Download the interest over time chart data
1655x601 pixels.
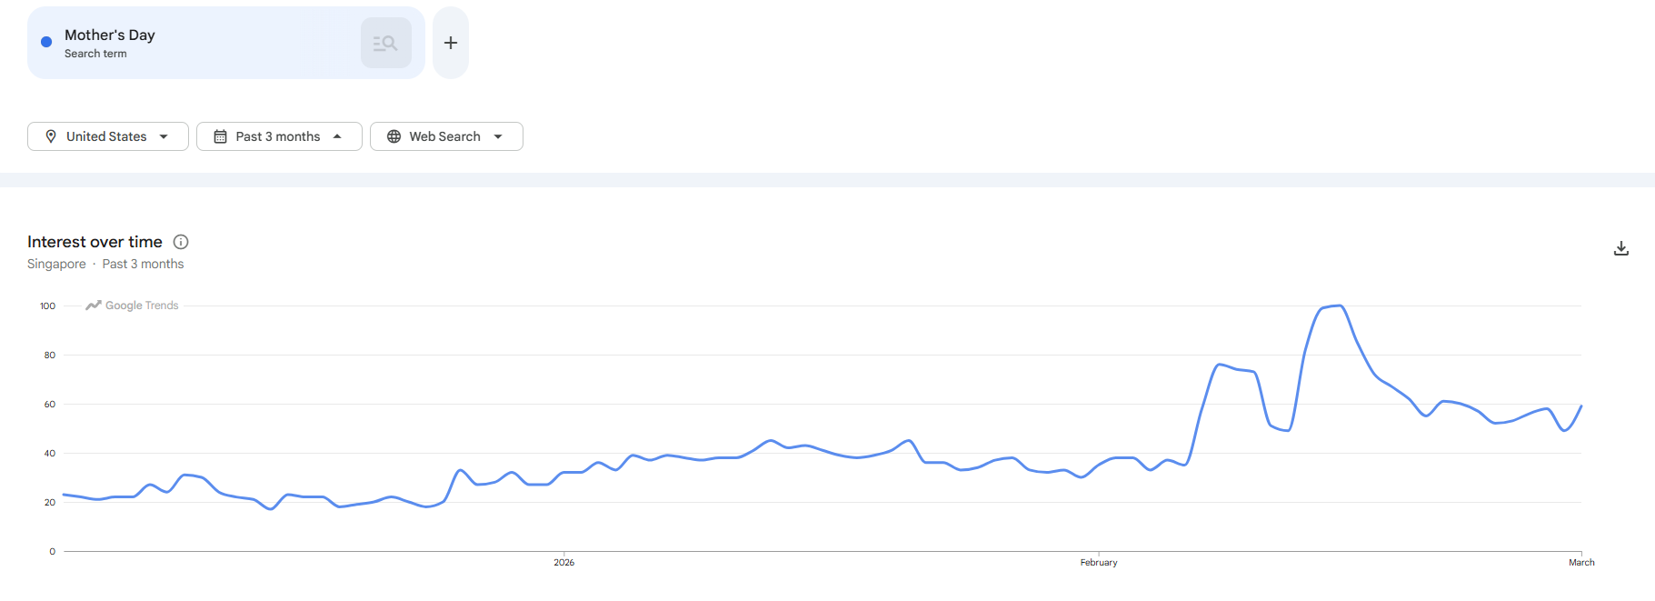(x=1620, y=248)
